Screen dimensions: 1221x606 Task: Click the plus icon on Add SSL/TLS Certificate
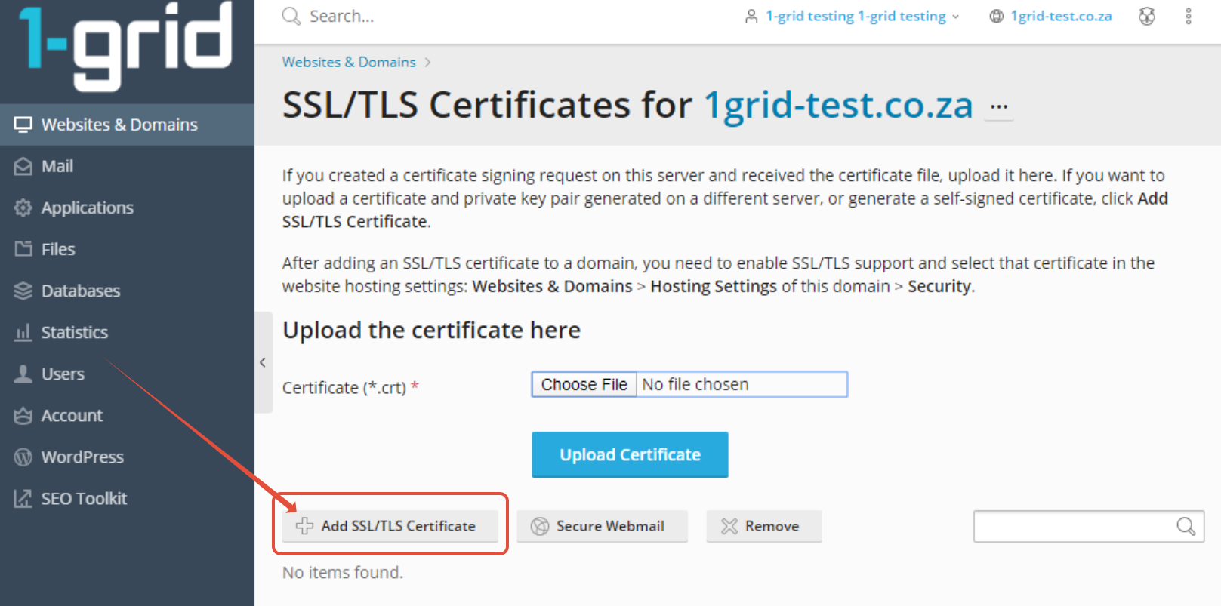[304, 526]
